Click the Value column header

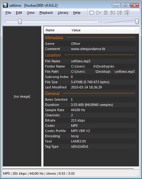tap(103, 30)
